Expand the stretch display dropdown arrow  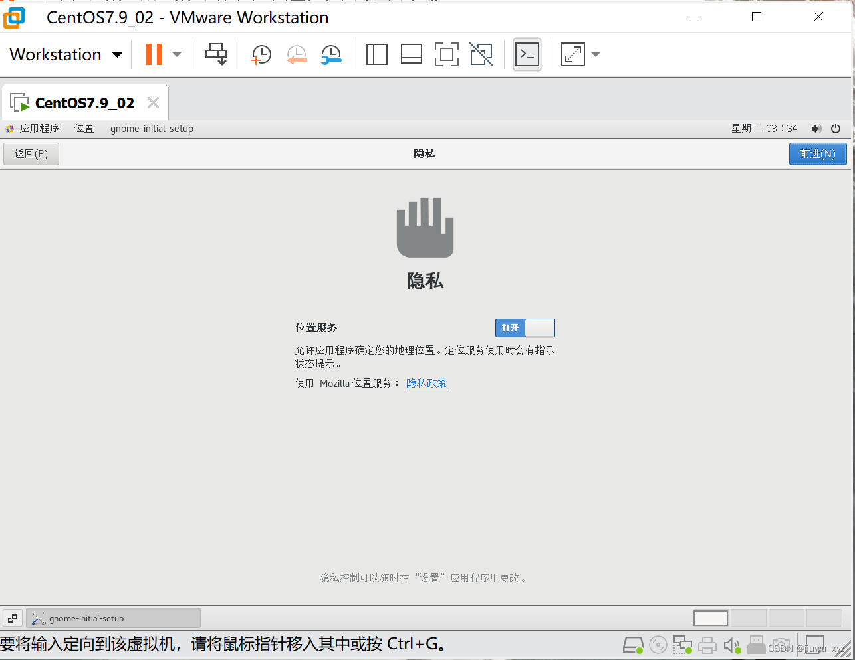(x=596, y=54)
